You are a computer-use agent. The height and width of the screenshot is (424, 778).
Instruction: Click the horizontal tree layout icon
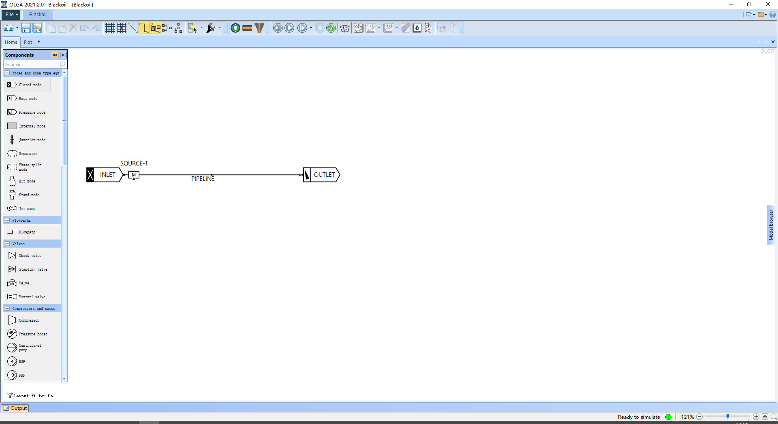[x=167, y=28]
